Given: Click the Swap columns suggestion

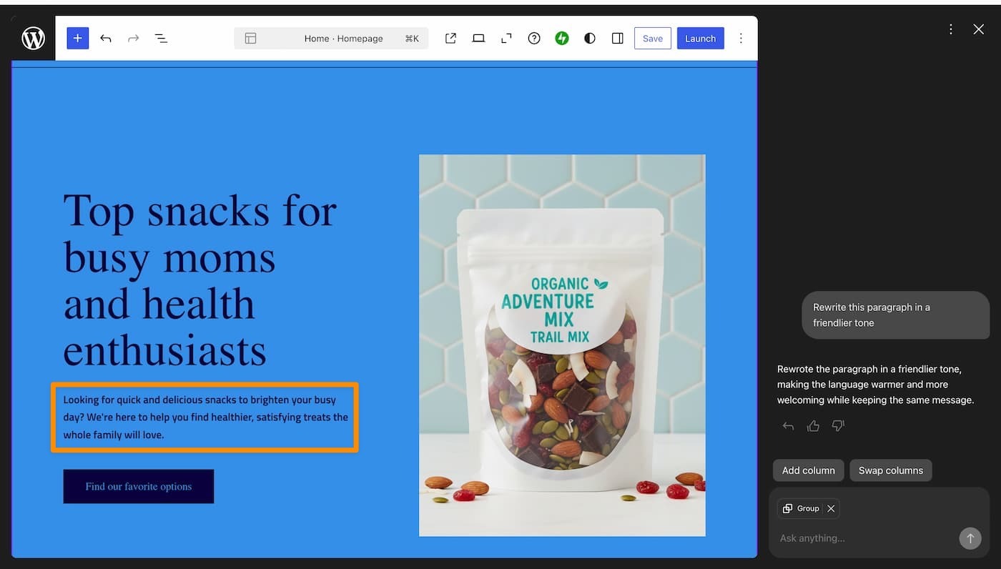Looking at the screenshot, I should coord(891,470).
